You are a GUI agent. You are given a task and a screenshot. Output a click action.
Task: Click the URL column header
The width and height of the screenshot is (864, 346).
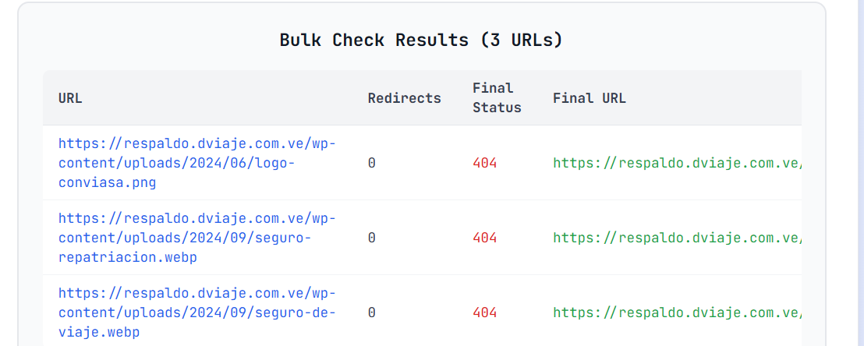(70, 98)
